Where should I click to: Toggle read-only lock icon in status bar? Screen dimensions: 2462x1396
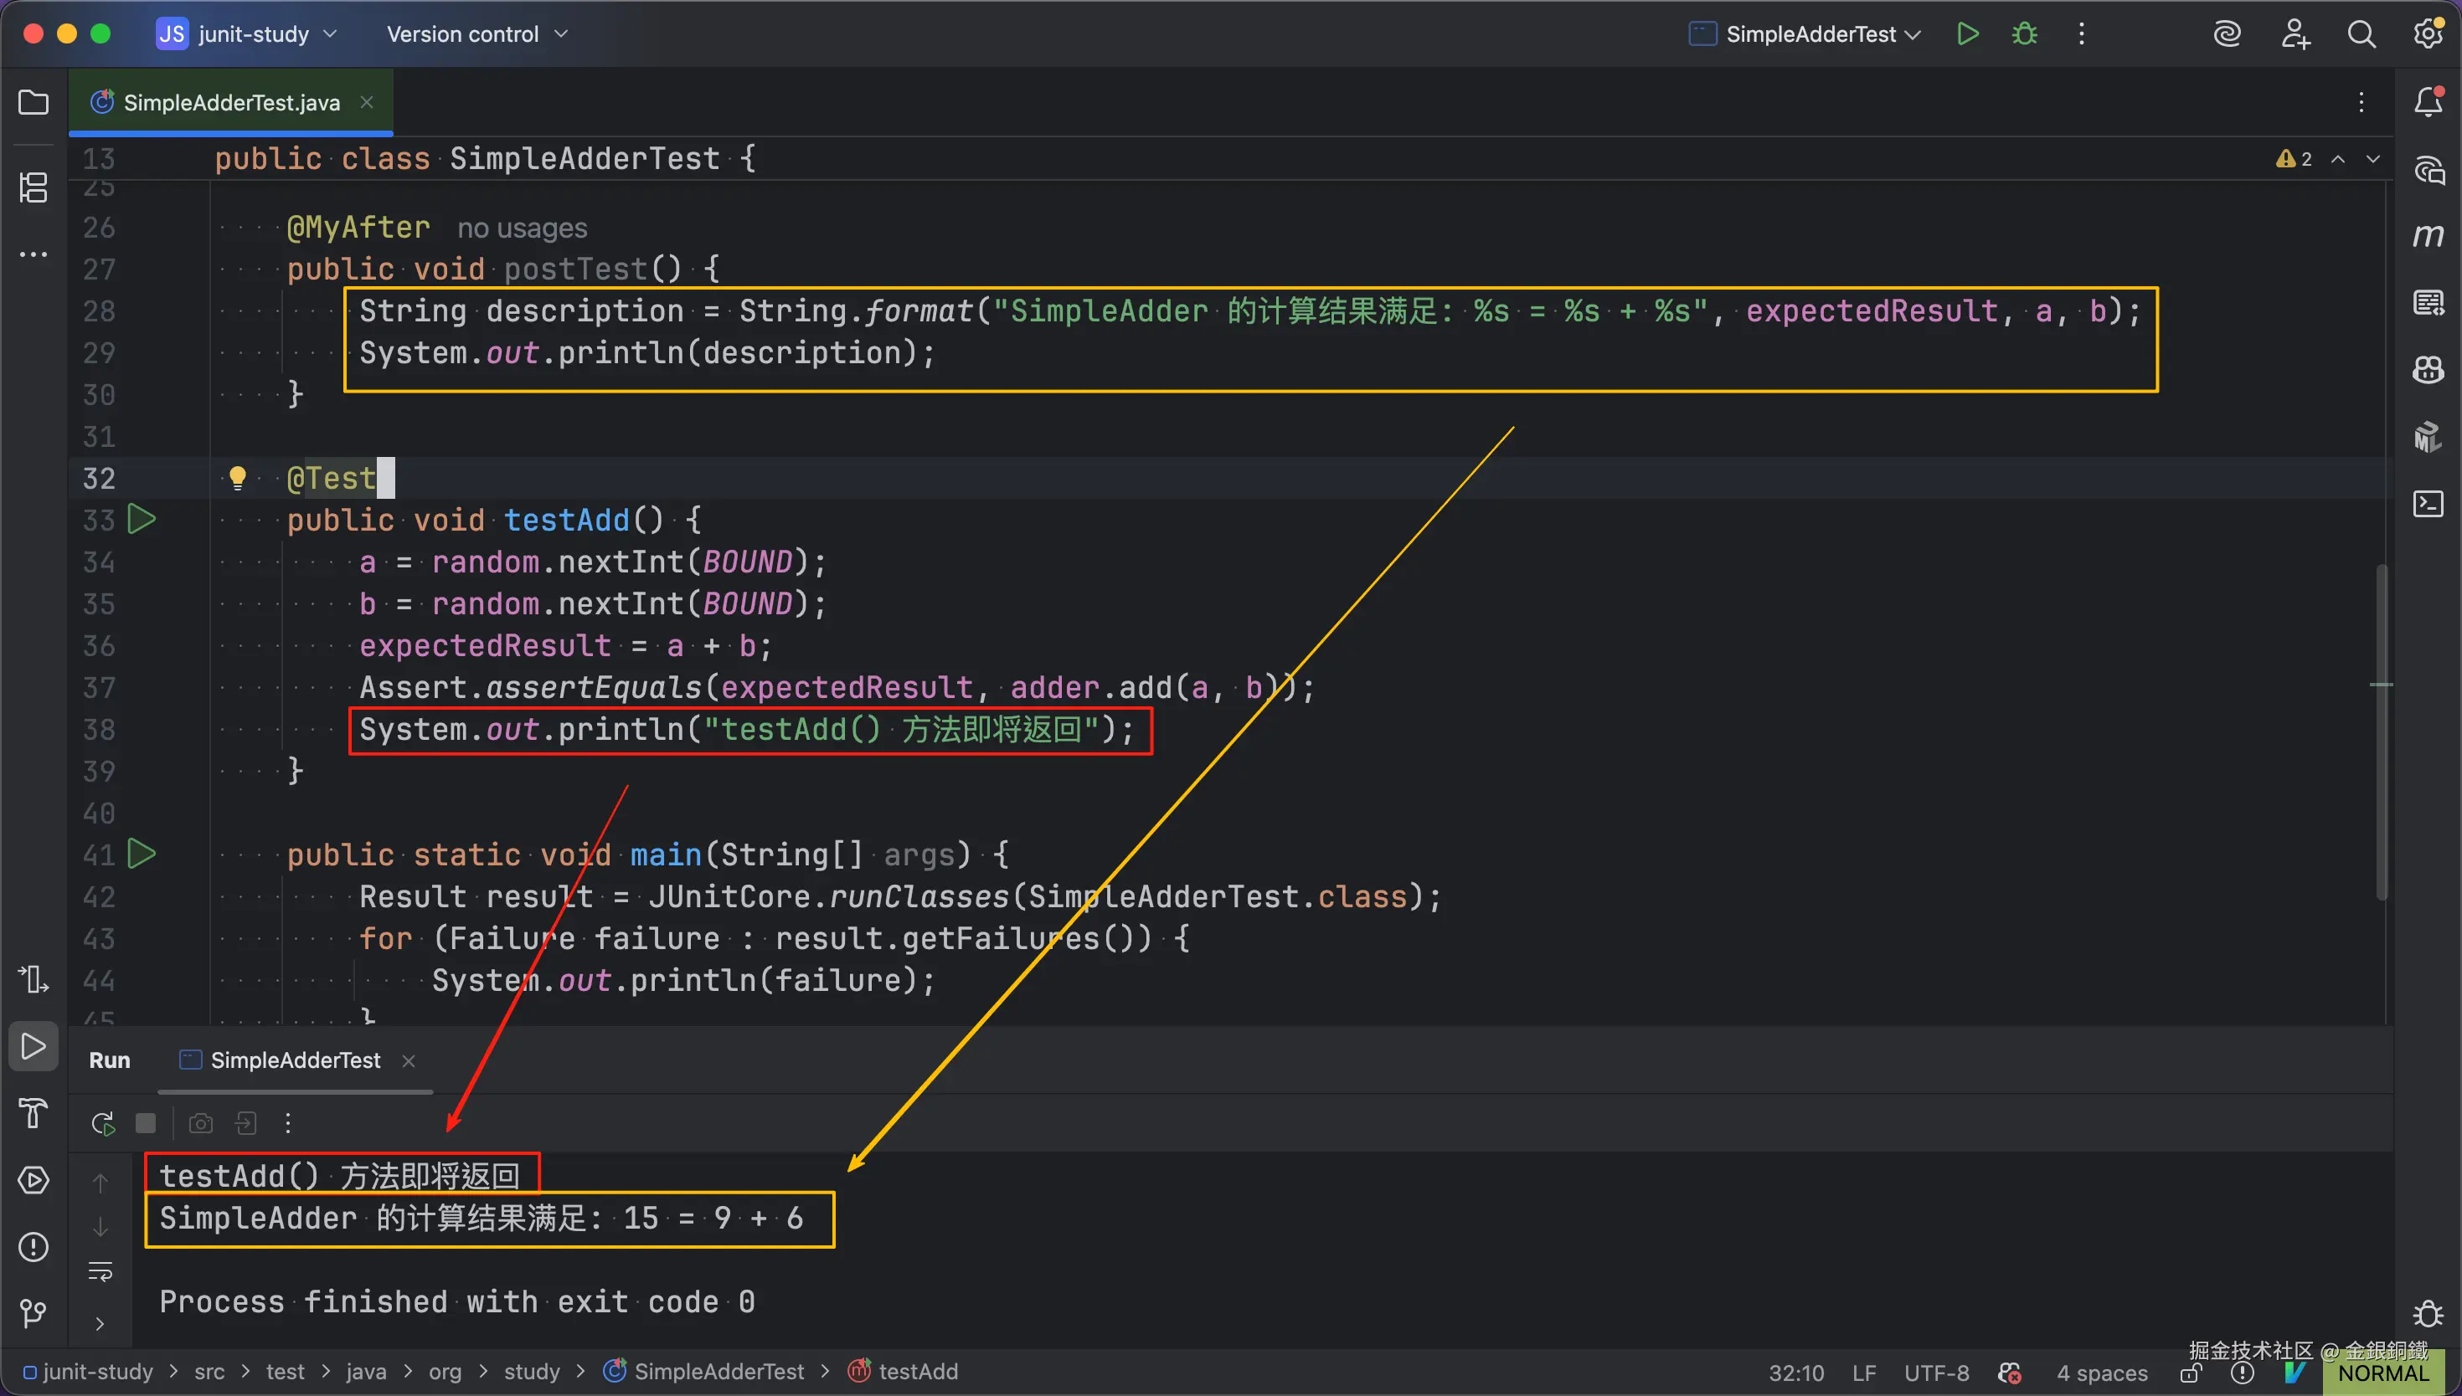(x=2190, y=1373)
